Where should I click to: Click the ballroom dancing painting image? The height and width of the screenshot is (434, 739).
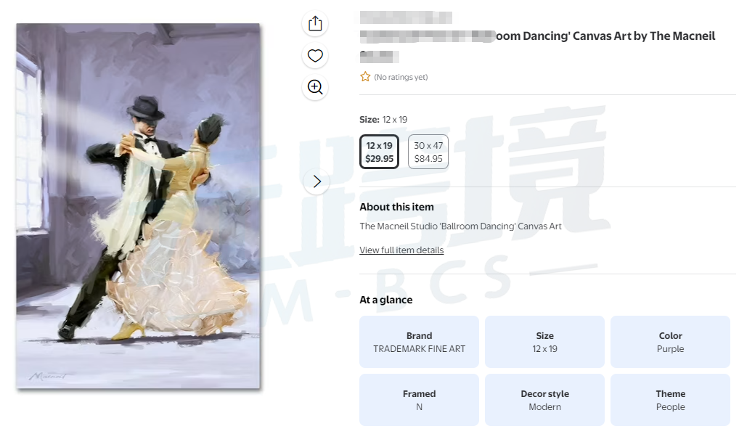click(138, 206)
